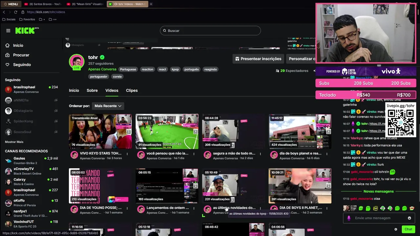The image size is (420, 236).
Task: Open options menu for 'DIA DE YOUNG POSSE' video
Action: tap(127, 208)
